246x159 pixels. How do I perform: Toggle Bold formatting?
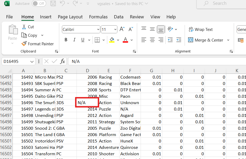(66, 40)
